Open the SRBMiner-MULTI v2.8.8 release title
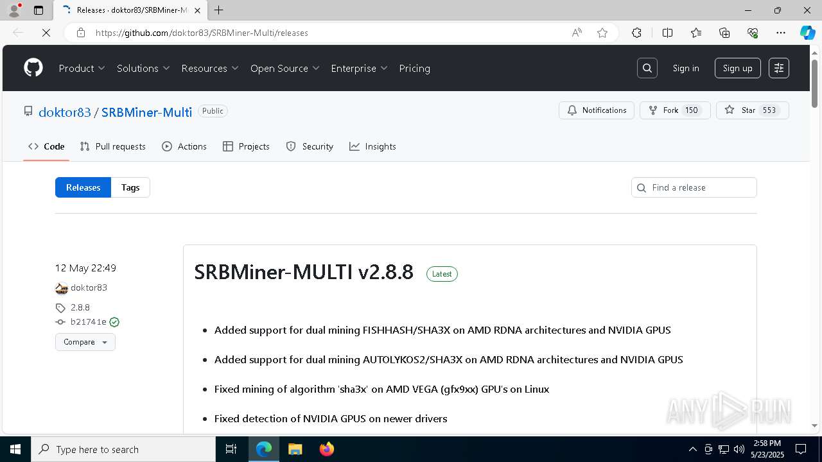822x462 pixels. (304, 272)
